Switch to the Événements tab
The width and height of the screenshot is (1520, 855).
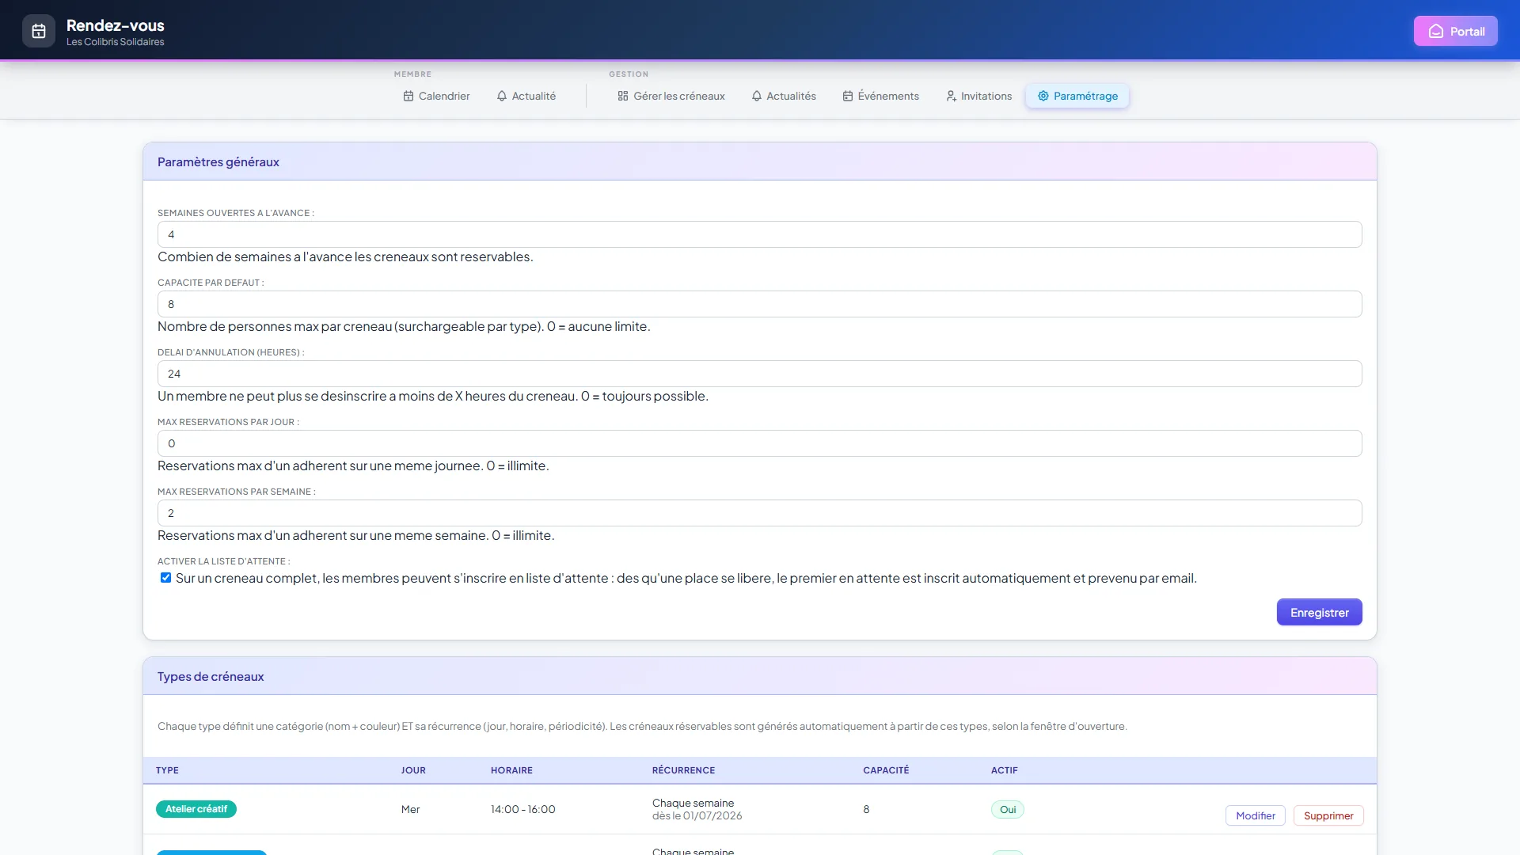(x=881, y=96)
